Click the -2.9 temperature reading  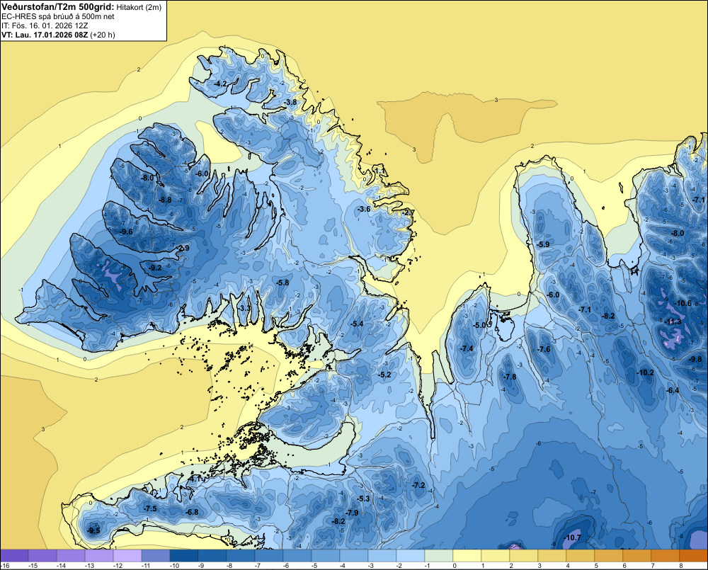tap(183, 248)
